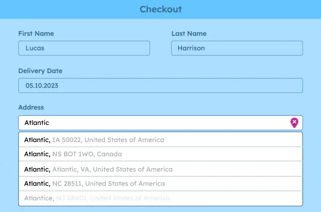Click inside the First Name field
The image size is (321, 212).
point(84,48)
